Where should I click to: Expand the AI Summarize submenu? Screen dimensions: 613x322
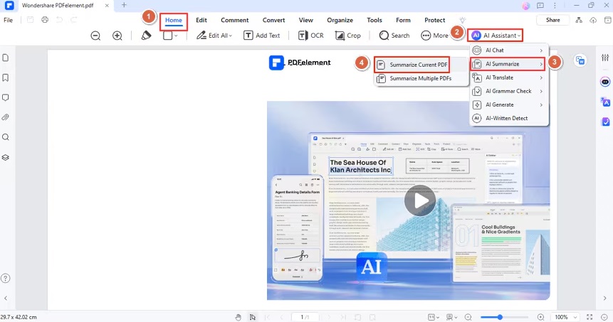click(x=508, y=64)
